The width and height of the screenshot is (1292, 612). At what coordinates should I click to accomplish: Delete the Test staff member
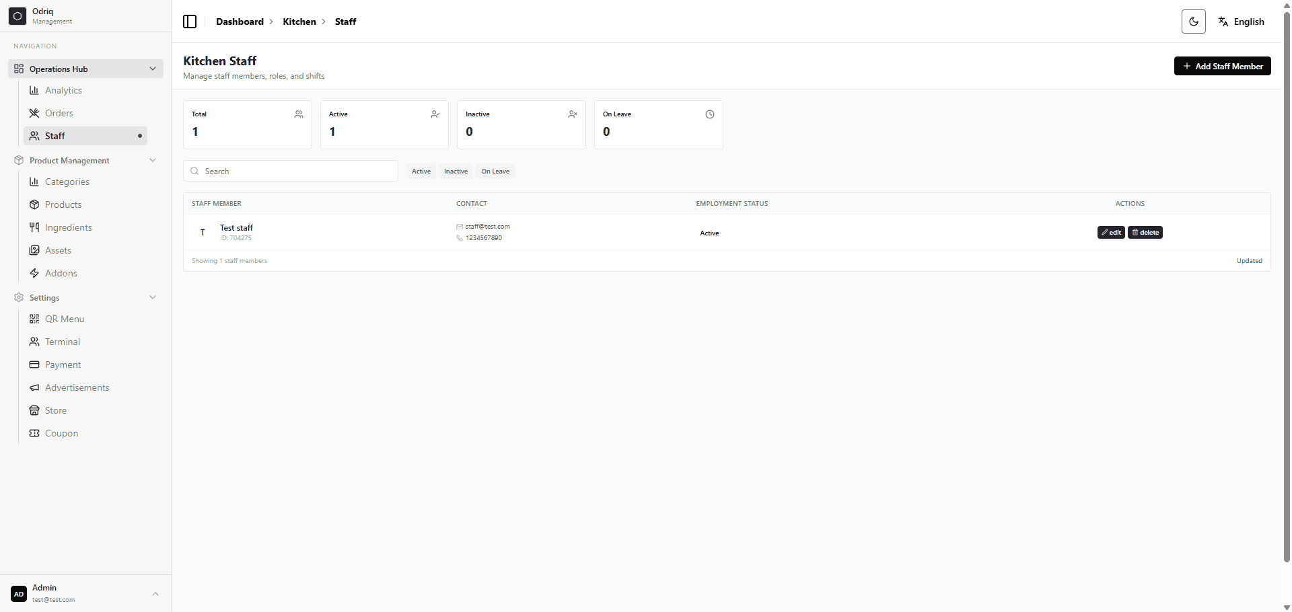click(x=1145, y=232)
